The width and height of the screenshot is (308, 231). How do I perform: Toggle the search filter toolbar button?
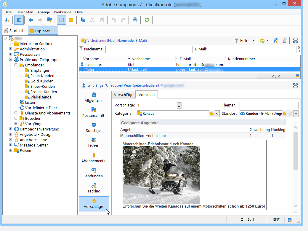[62, 20]
